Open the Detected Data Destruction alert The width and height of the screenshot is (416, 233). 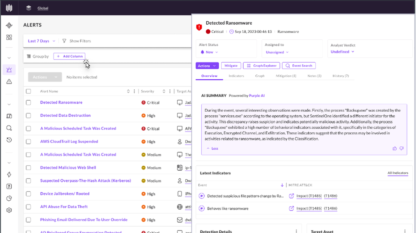(x=65, y=115)
